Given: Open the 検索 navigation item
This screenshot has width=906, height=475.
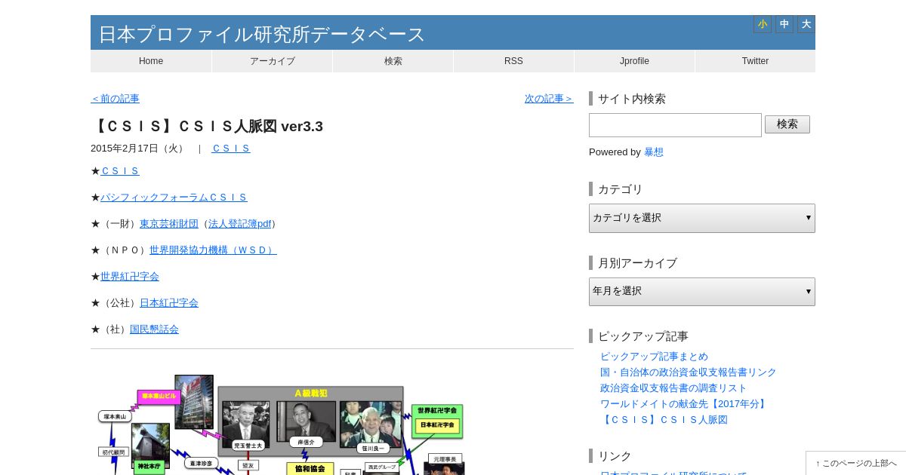Looking at the screenshot, I should [x=393, y=61].
